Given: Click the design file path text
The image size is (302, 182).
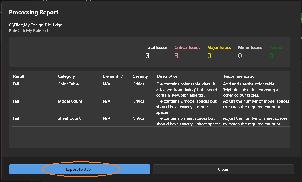Looking at the screenshot, I should 36,25.
